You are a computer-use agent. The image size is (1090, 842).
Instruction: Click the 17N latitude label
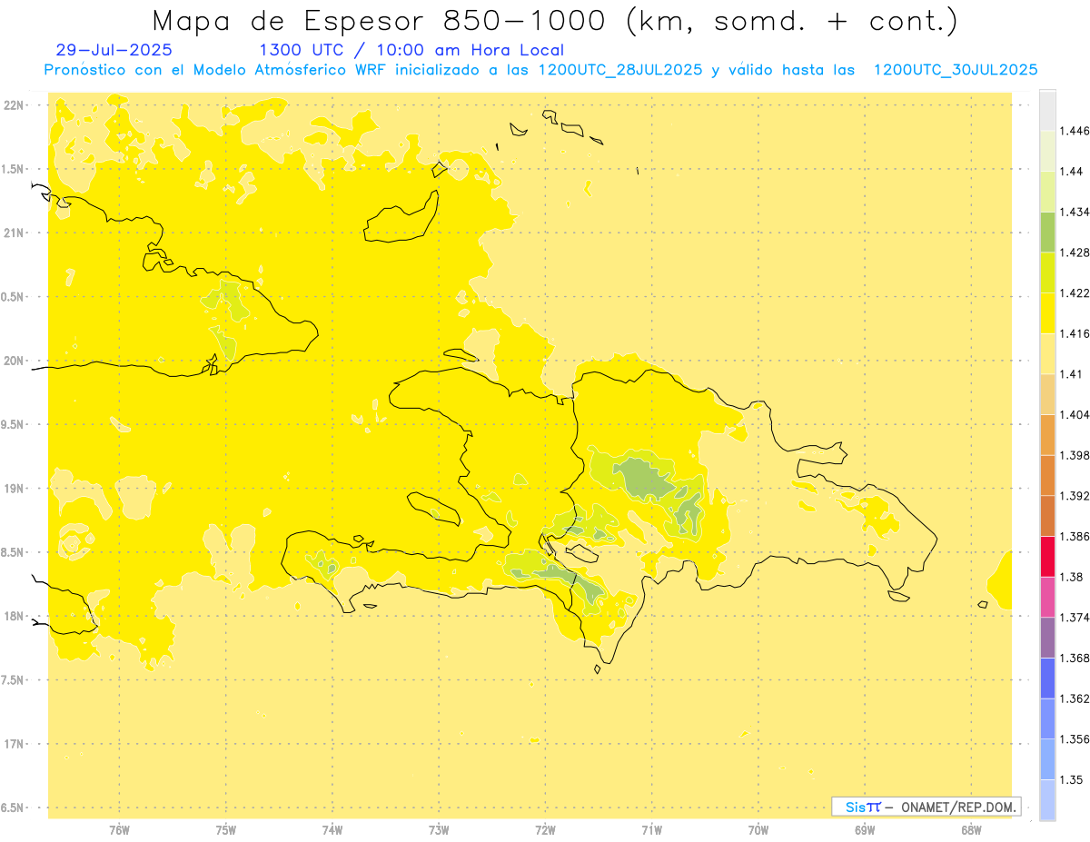pos(15,744)
